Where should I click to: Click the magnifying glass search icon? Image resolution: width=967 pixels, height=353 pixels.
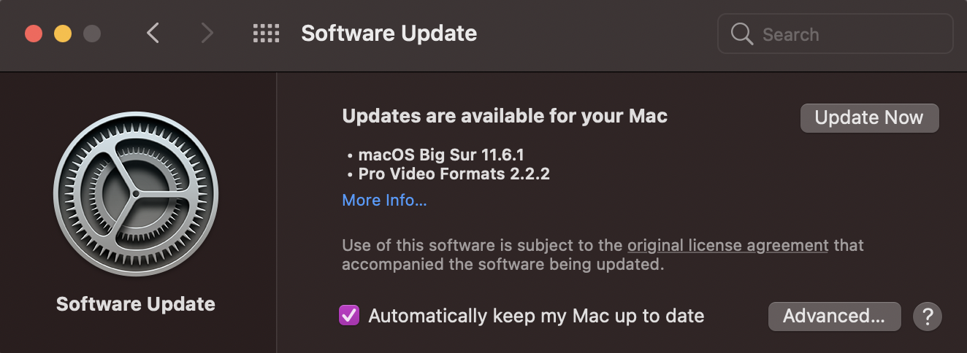point(741,34)
